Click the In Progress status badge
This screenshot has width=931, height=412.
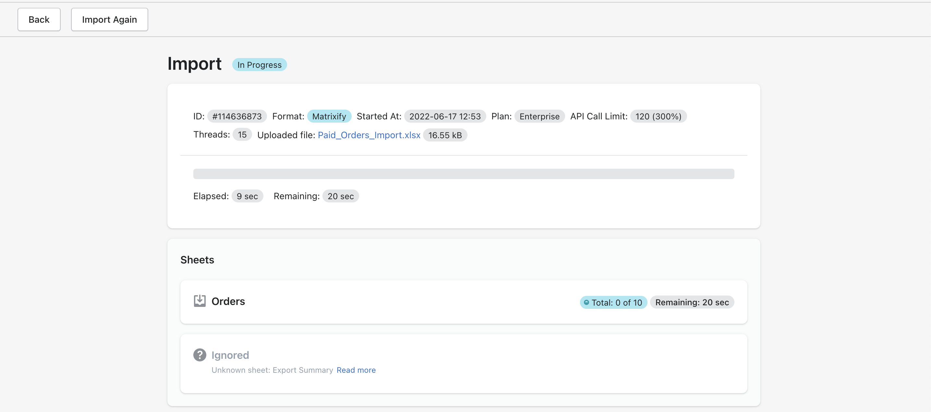(x=259, y=65)
